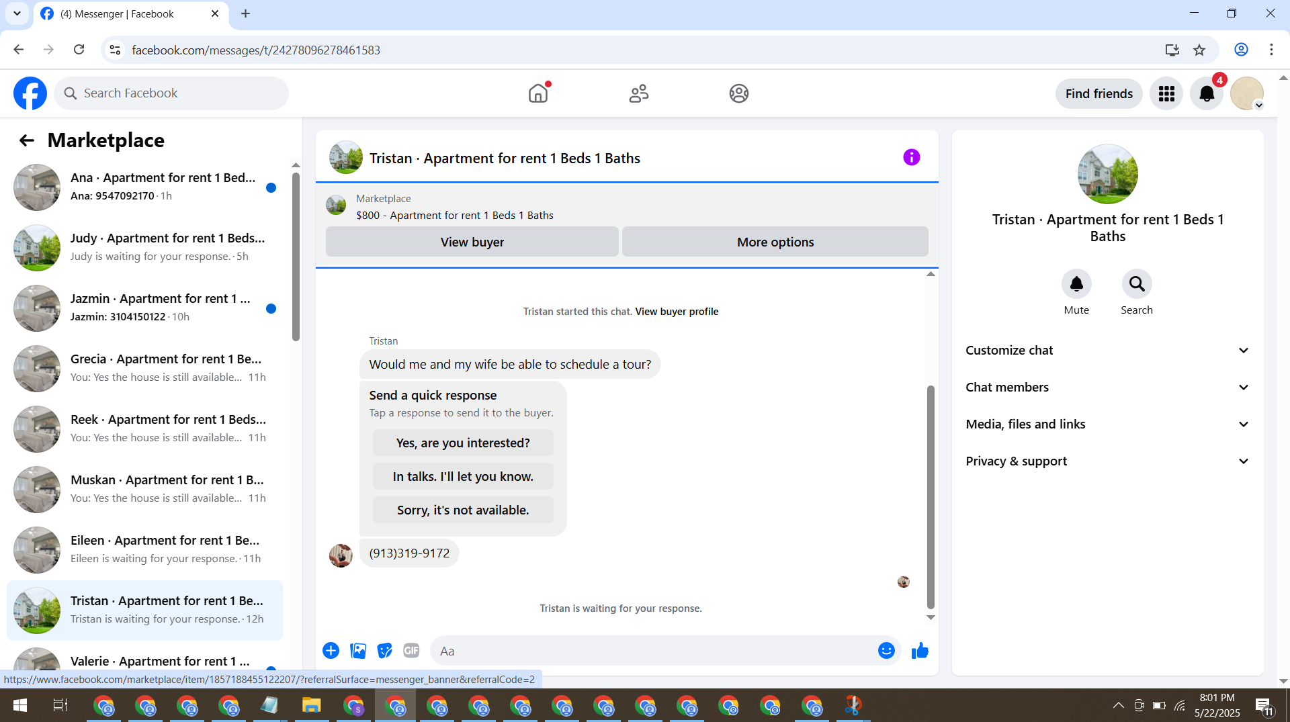
Task: Open more actions plus icon in composer
Action: [331, 651]
